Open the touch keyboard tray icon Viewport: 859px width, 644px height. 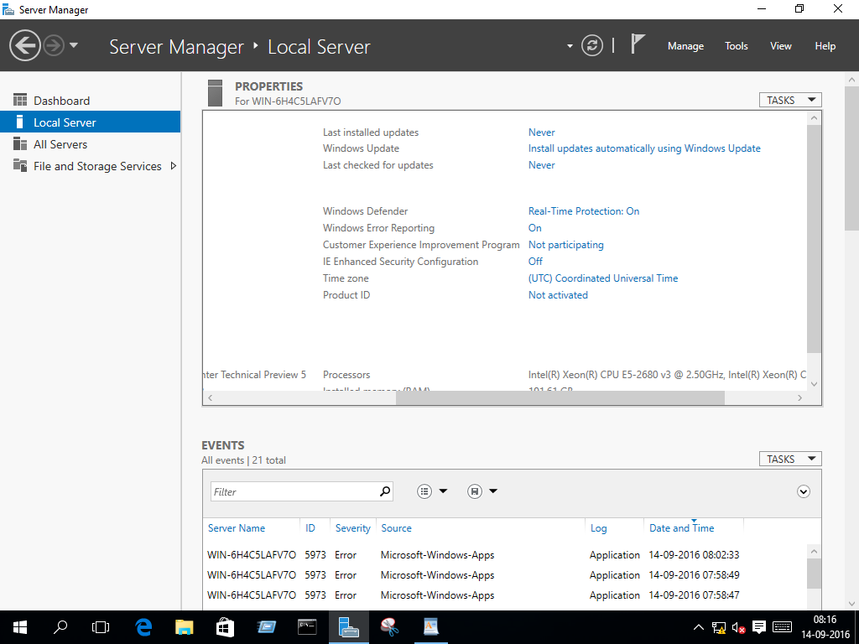tap(782, 627)
